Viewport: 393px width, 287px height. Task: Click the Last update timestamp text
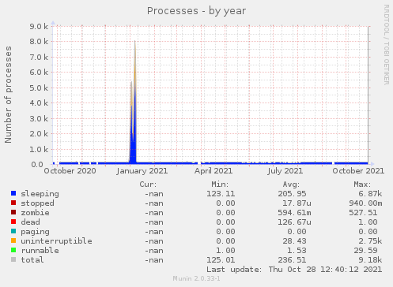pyautogui.click(x=294, y=270)
